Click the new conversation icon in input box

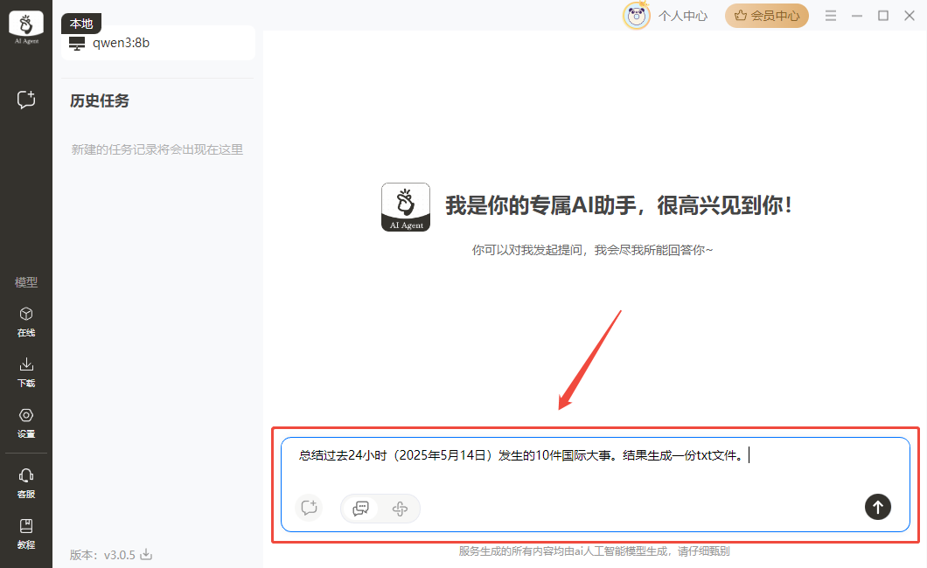click(308, 507)
